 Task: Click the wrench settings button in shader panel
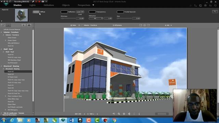[215, 12]
